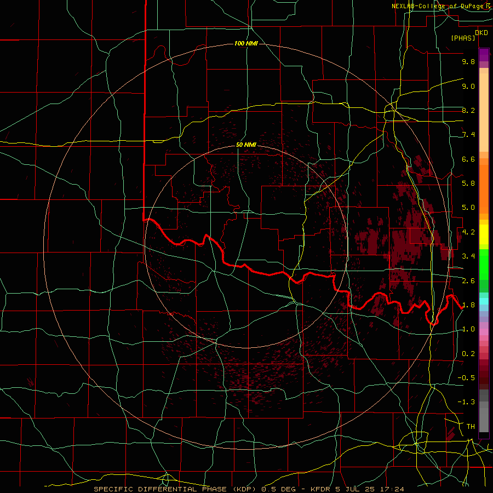This screenshot has height=493, width=493.
Task: Click the [PHAS] units label
Action: coord(463,38)
